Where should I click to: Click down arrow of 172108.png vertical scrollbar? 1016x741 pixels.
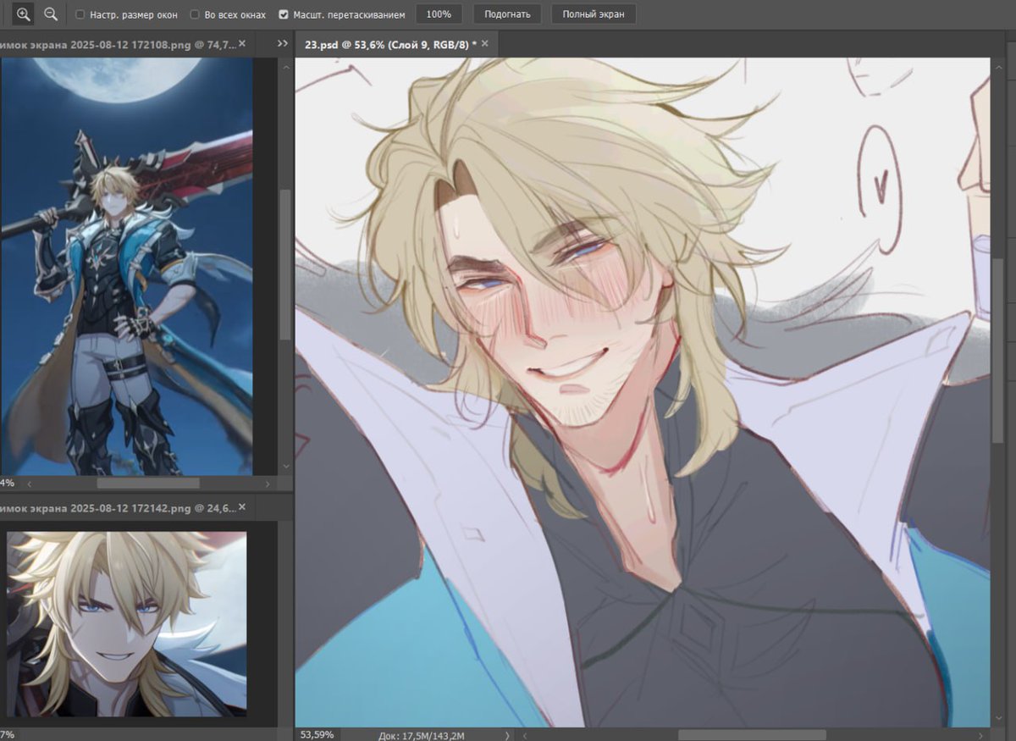pos(285,466)
